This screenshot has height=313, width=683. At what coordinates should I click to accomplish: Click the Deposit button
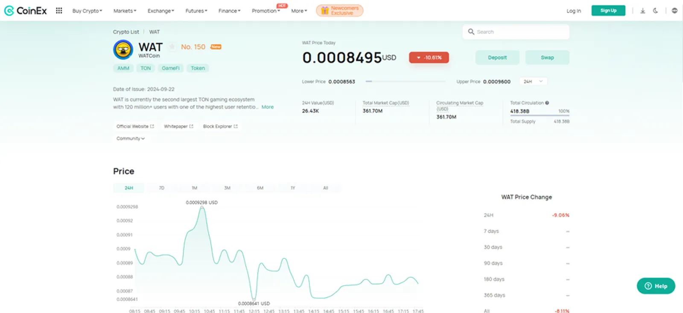click(x=497, y=57)
